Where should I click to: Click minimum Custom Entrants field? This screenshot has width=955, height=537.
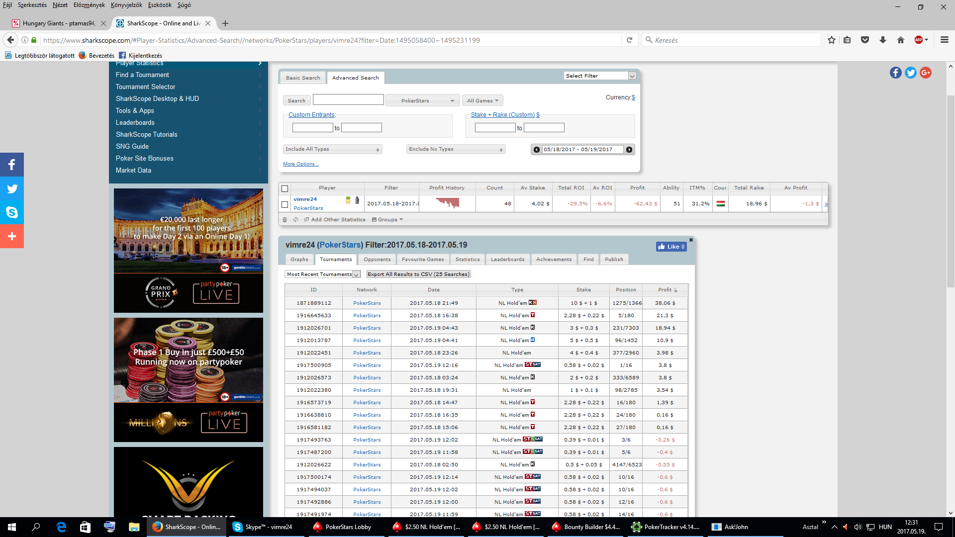click(312, 128)
